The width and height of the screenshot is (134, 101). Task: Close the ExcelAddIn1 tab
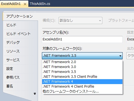25,4
